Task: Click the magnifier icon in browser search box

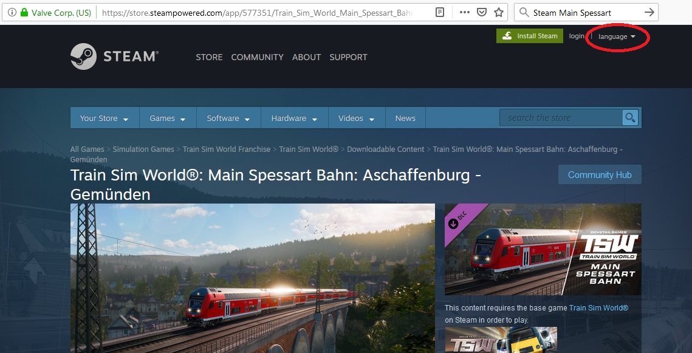Action: [x=524, y=12]
